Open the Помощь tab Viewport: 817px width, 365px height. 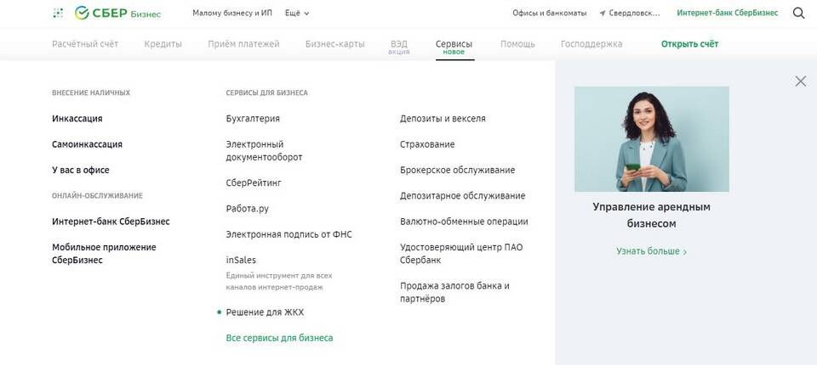pos(517,44)
